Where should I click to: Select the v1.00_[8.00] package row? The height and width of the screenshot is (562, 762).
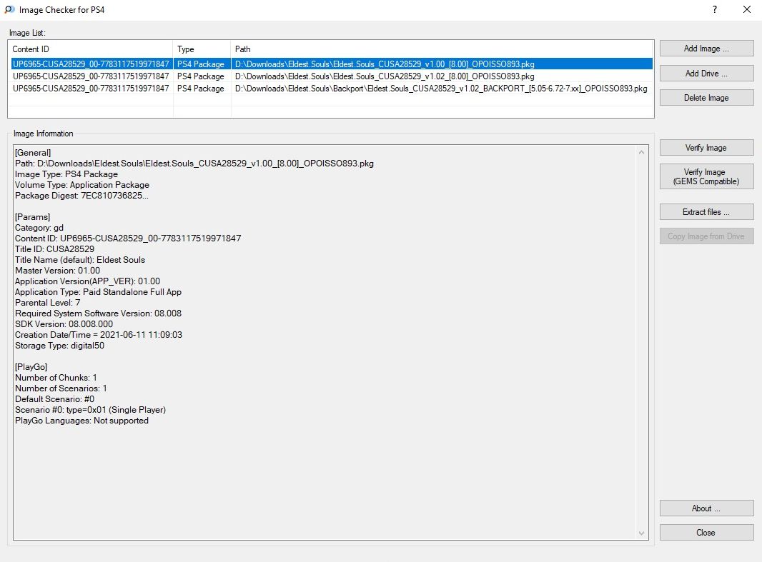332,64
